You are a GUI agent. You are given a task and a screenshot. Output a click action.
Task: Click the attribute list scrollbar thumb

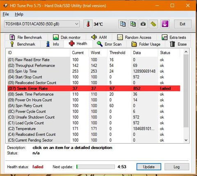[x=186, y=91]
